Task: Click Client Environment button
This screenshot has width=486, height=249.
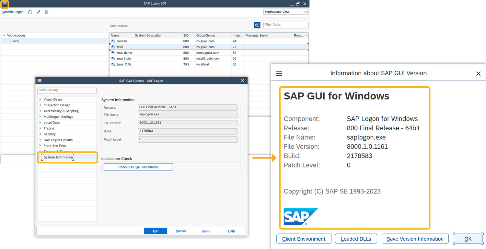Action: [x=304, y=239]
